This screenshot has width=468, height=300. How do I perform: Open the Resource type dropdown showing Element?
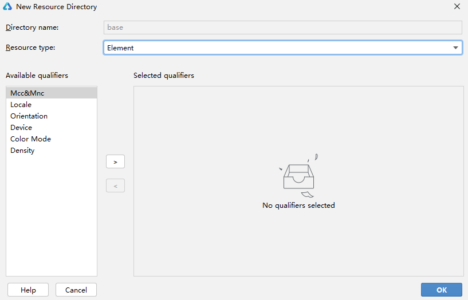(x=282, y=48)
